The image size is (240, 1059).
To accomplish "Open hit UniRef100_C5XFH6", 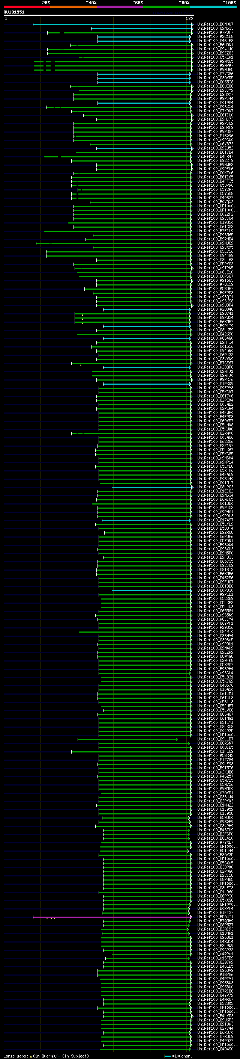I will coord(215,470).
